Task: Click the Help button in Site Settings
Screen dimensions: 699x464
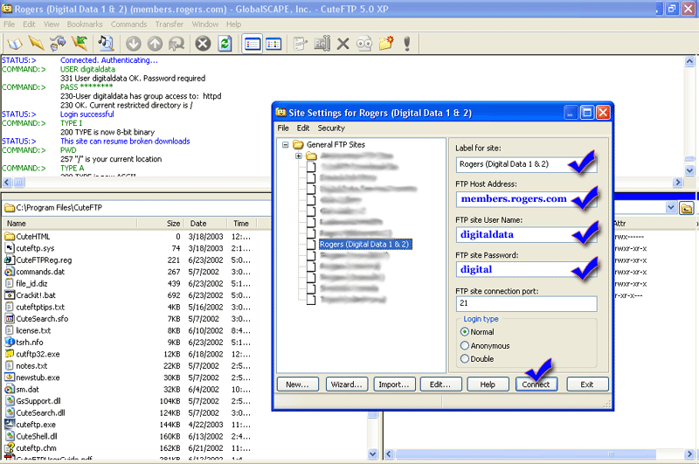Action: click(488, 384)
